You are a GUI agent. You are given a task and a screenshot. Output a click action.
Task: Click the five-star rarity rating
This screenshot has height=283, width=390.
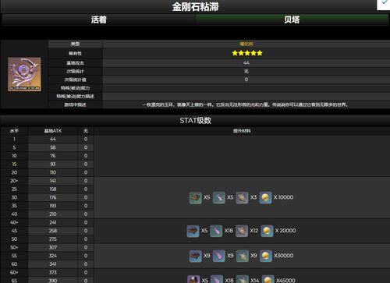247,53
